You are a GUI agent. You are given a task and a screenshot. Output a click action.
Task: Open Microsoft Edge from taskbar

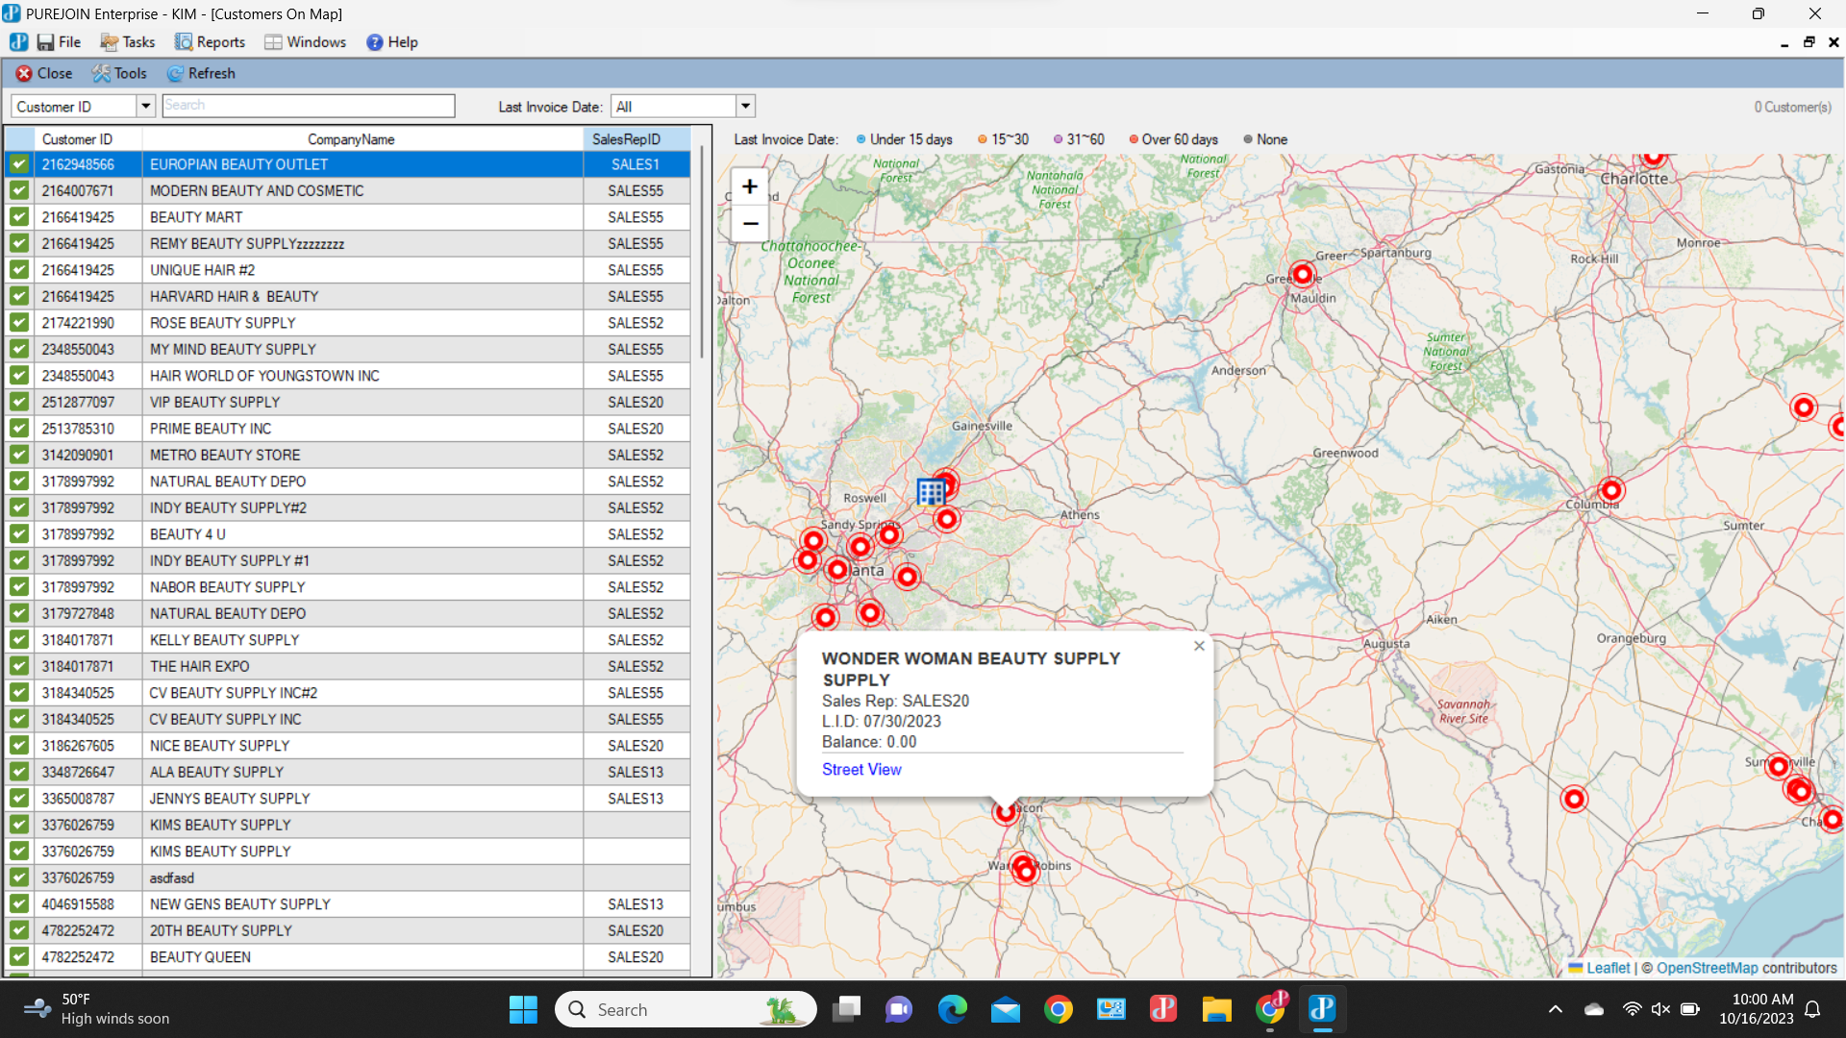[952, 1009]
